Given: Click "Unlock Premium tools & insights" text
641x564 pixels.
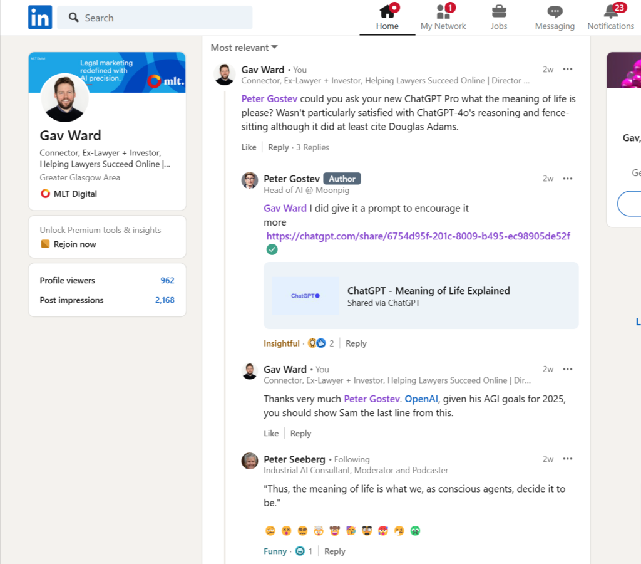Looking at the screenshot, I should coord(100,230).
